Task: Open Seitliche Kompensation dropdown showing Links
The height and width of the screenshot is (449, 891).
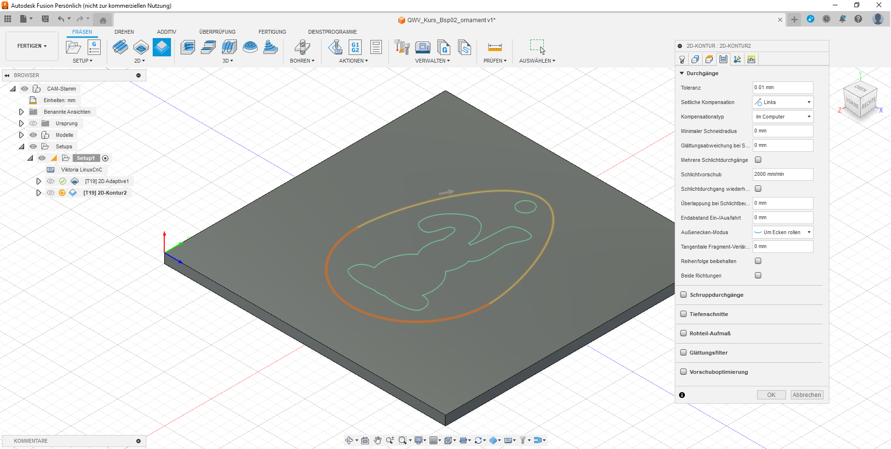Action: pyautogui.click(x=783, y=102)
